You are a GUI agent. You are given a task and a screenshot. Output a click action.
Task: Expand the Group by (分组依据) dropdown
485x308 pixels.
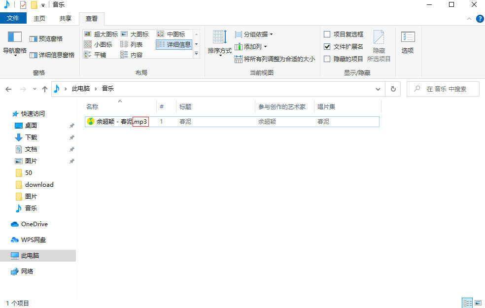[x=254, y=34]
